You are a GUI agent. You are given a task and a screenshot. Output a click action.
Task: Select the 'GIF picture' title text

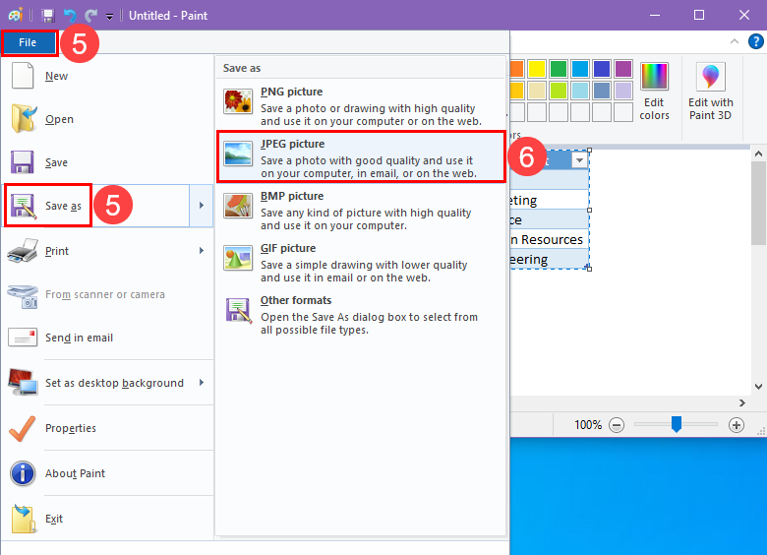tap(288, 248)
